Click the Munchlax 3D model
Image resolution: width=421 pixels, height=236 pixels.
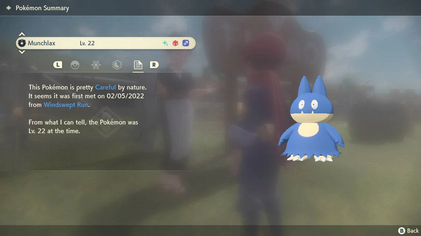pyautogui.click(x=311, y=119)
